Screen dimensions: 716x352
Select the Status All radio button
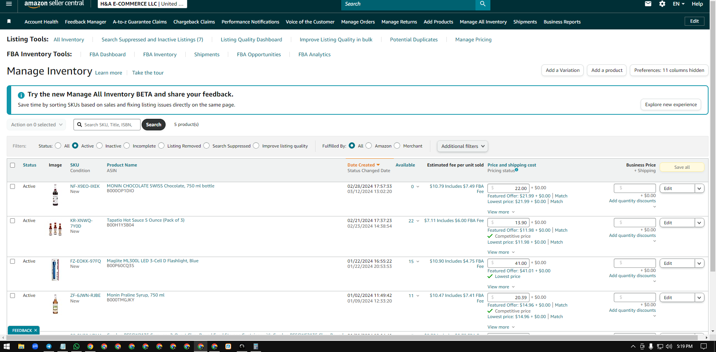58,146
